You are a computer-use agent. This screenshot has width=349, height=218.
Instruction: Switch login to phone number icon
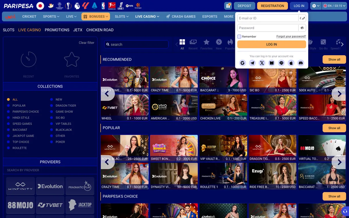pos(302,18)
